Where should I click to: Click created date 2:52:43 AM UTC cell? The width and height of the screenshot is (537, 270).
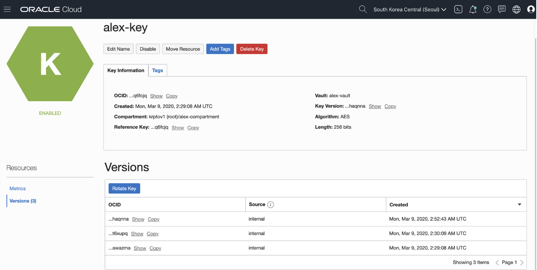[428, 219]
